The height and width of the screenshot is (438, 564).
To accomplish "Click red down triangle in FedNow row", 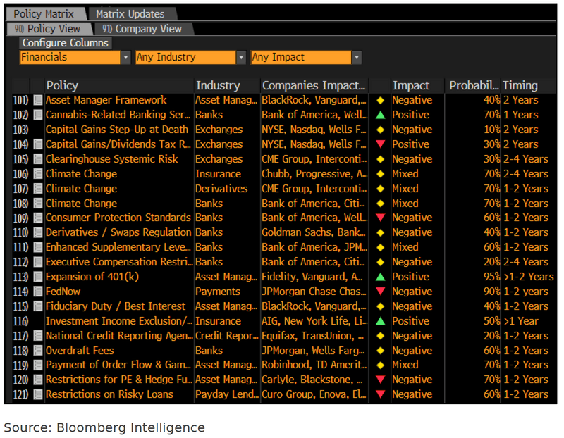I will (x=381, y=292).
